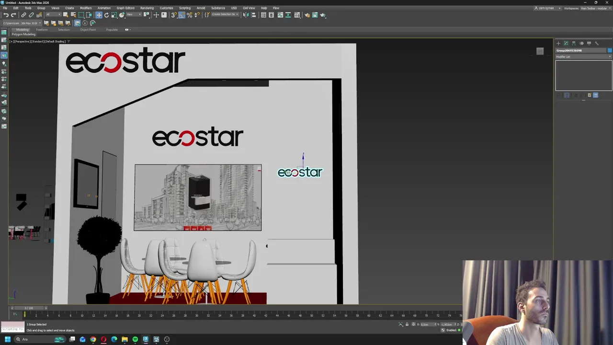Screen dimensions: 613x345
Task: Click the user sign-in account dropdown
Action: tap(547, 8)
